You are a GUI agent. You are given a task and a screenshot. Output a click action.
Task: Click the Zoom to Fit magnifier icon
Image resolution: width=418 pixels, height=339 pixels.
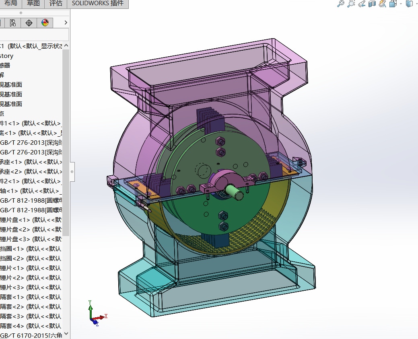coord(340,4)
